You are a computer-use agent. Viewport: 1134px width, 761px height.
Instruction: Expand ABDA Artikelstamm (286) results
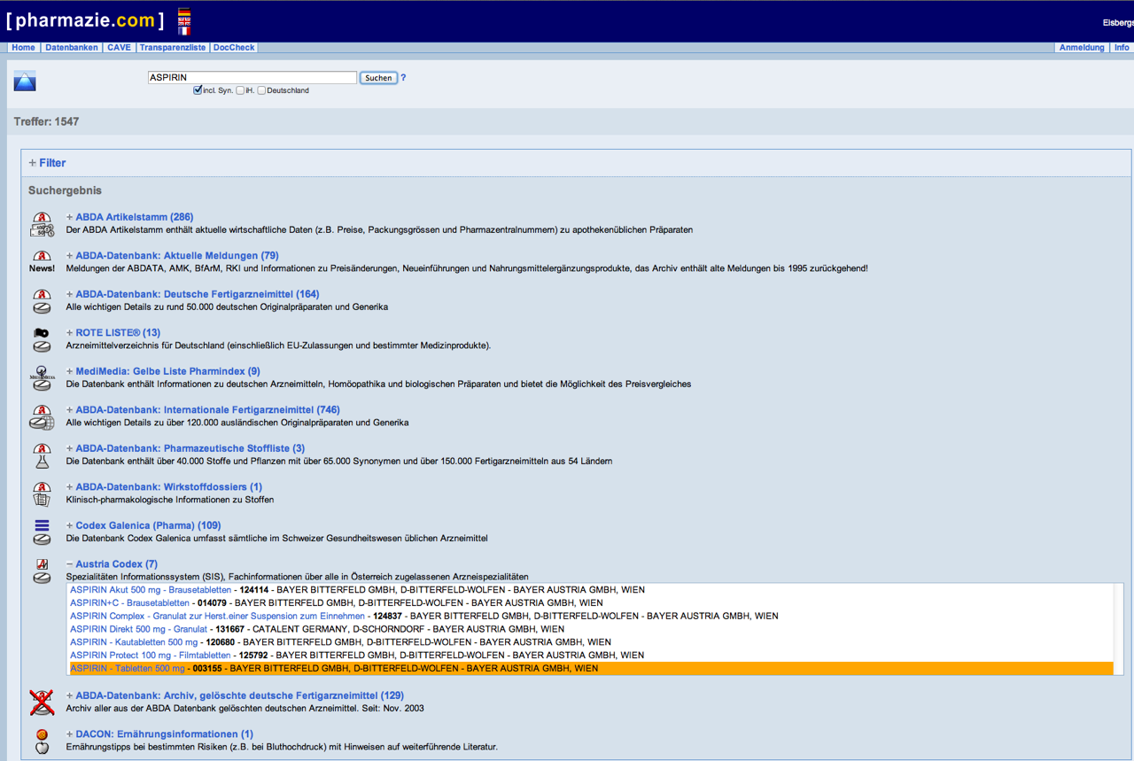[129, 217]
